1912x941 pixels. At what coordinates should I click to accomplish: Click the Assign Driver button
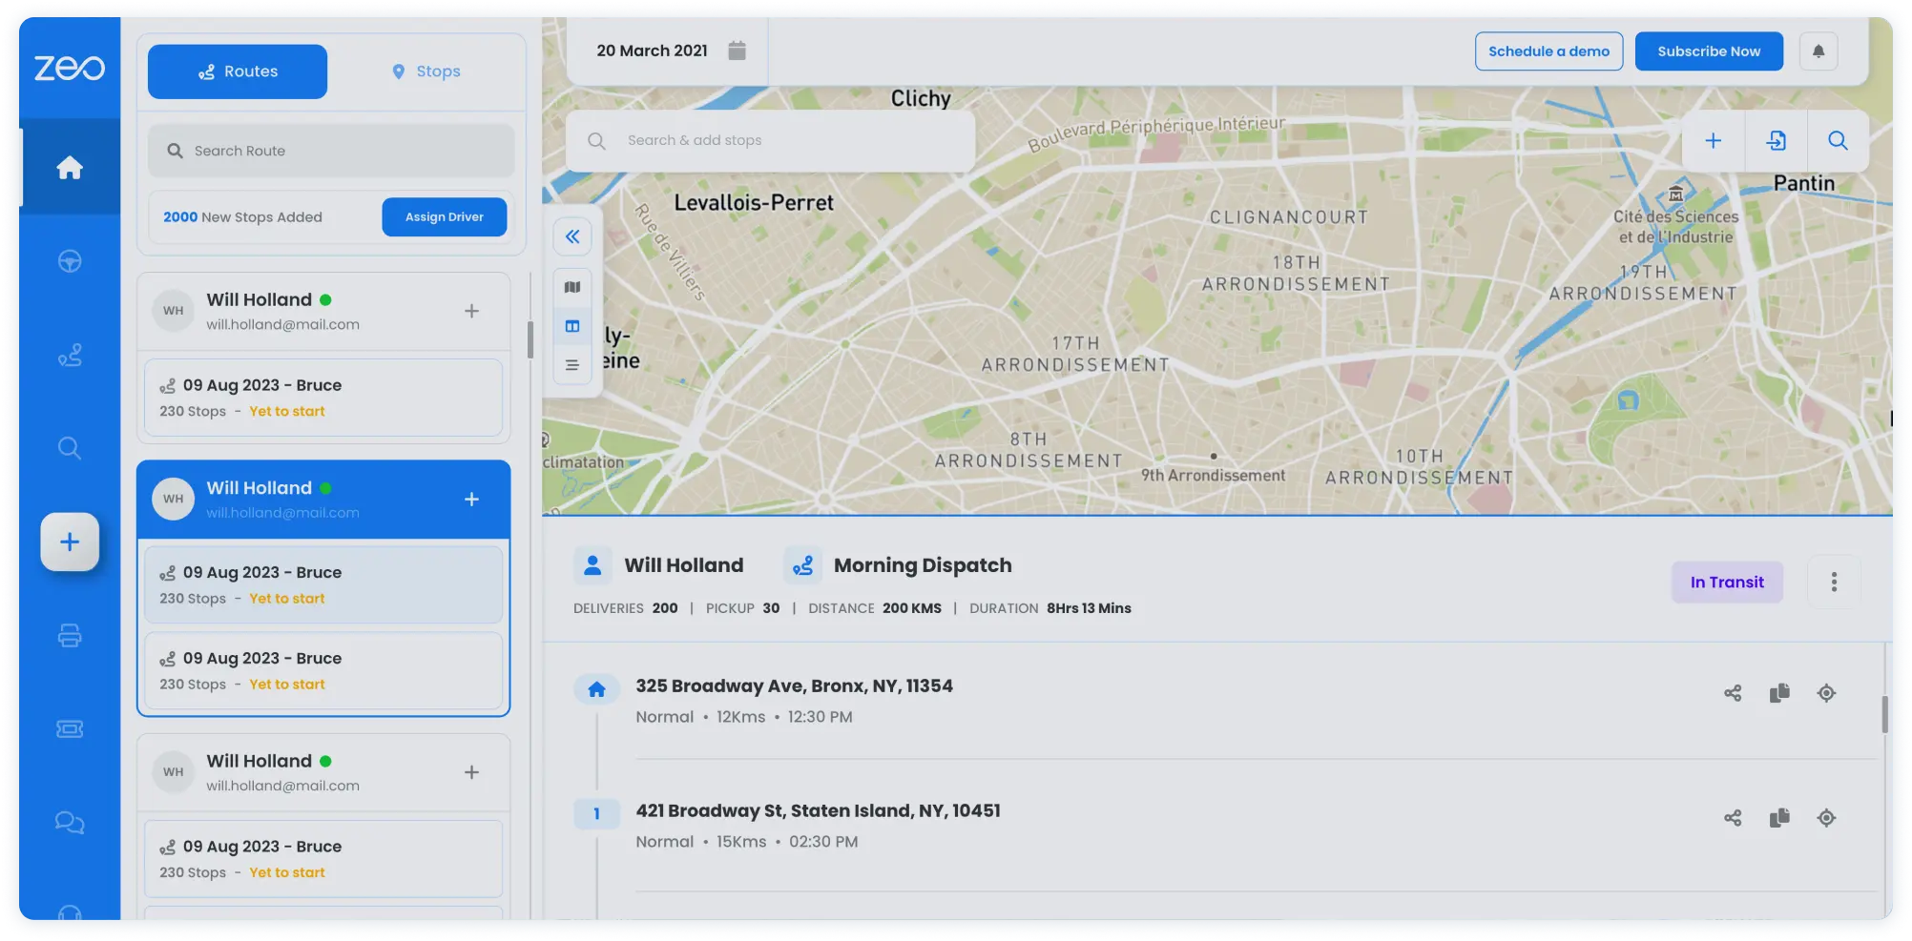pos(444,217)
